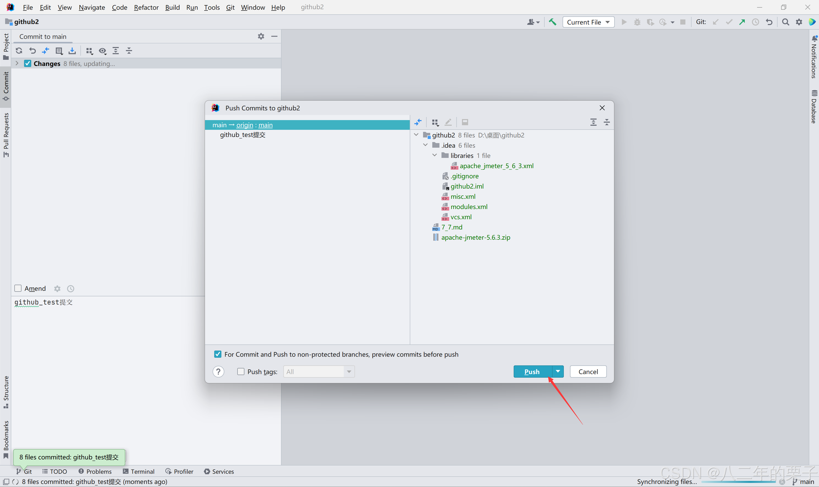Click the Changelists icon in Commit toolbar

pyautogui.click(x=59, y=51)
